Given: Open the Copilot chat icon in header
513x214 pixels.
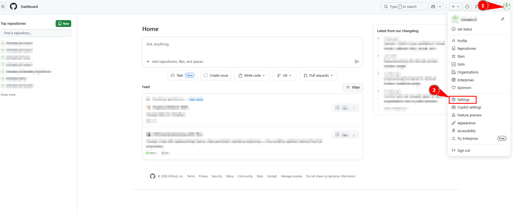Looking at the screenshot, I should (433, 7).
